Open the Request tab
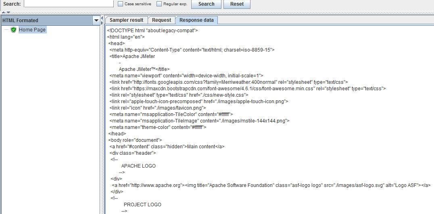This screenshot has width=434, height=214. point(161,20)
